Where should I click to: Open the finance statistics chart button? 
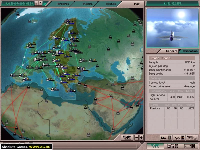pos(172,146)
